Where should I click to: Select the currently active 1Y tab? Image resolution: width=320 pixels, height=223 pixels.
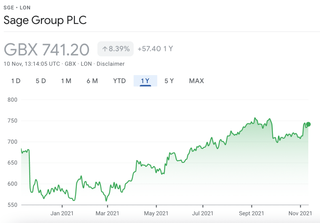145,81
